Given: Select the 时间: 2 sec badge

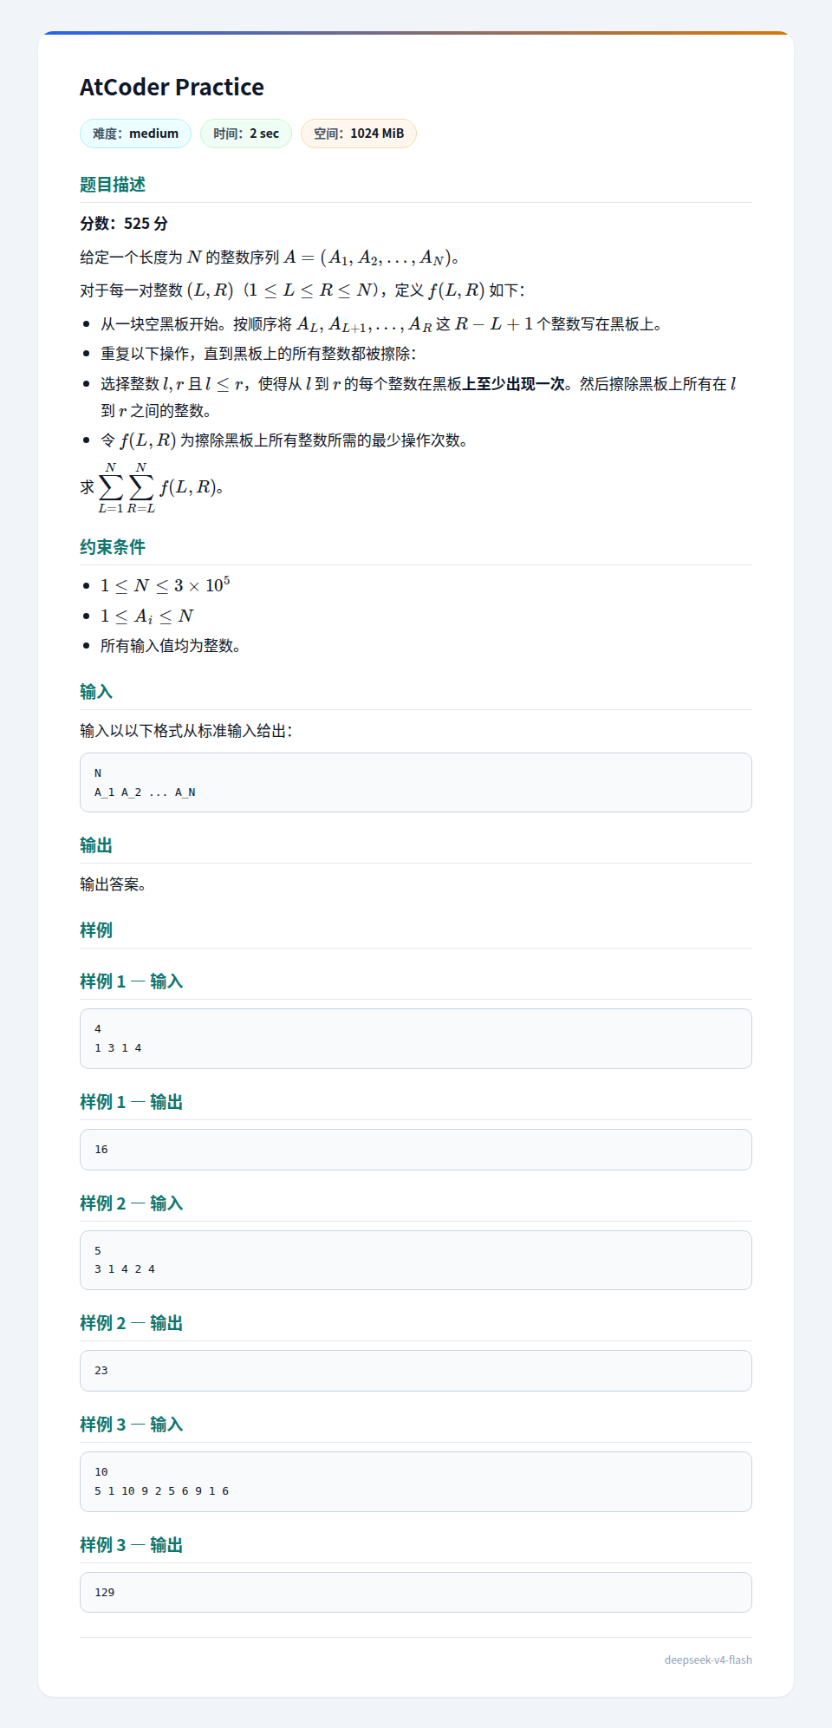Looking at the screenshot, I should pyautogui.click(x=246, y=134).
